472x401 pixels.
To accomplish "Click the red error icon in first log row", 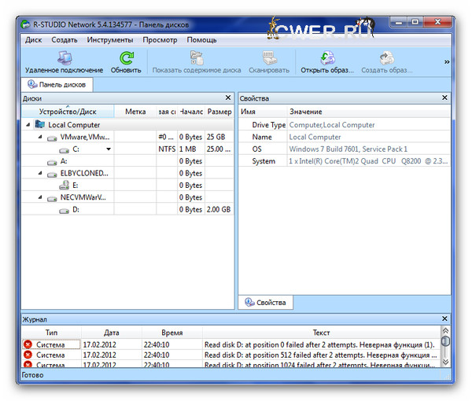I will click(x=28, y=344).
